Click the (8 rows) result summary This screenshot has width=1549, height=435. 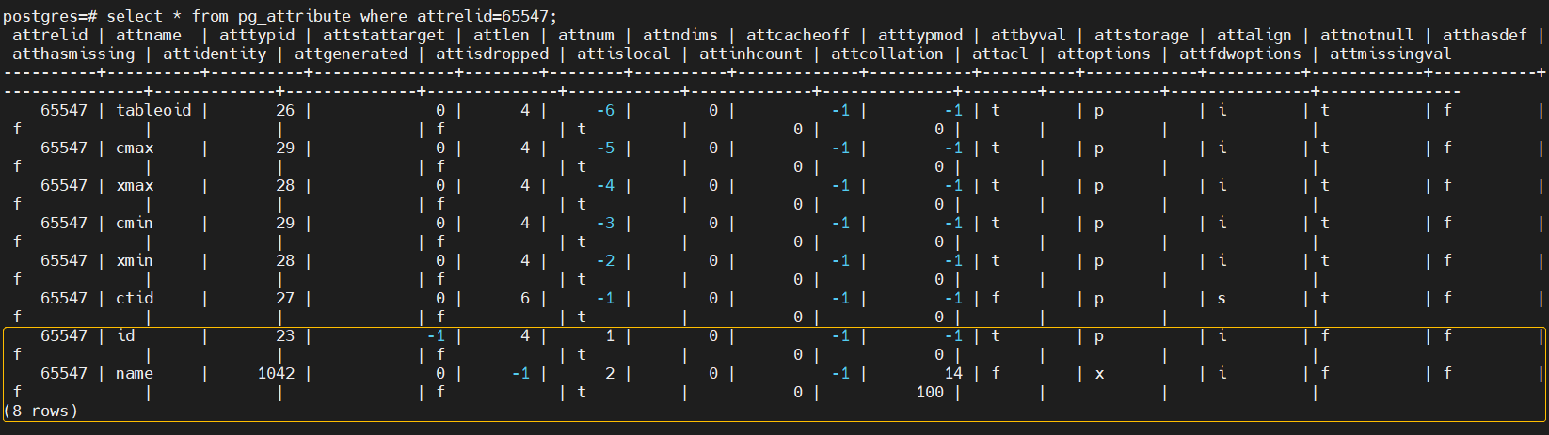click(40, 411)
